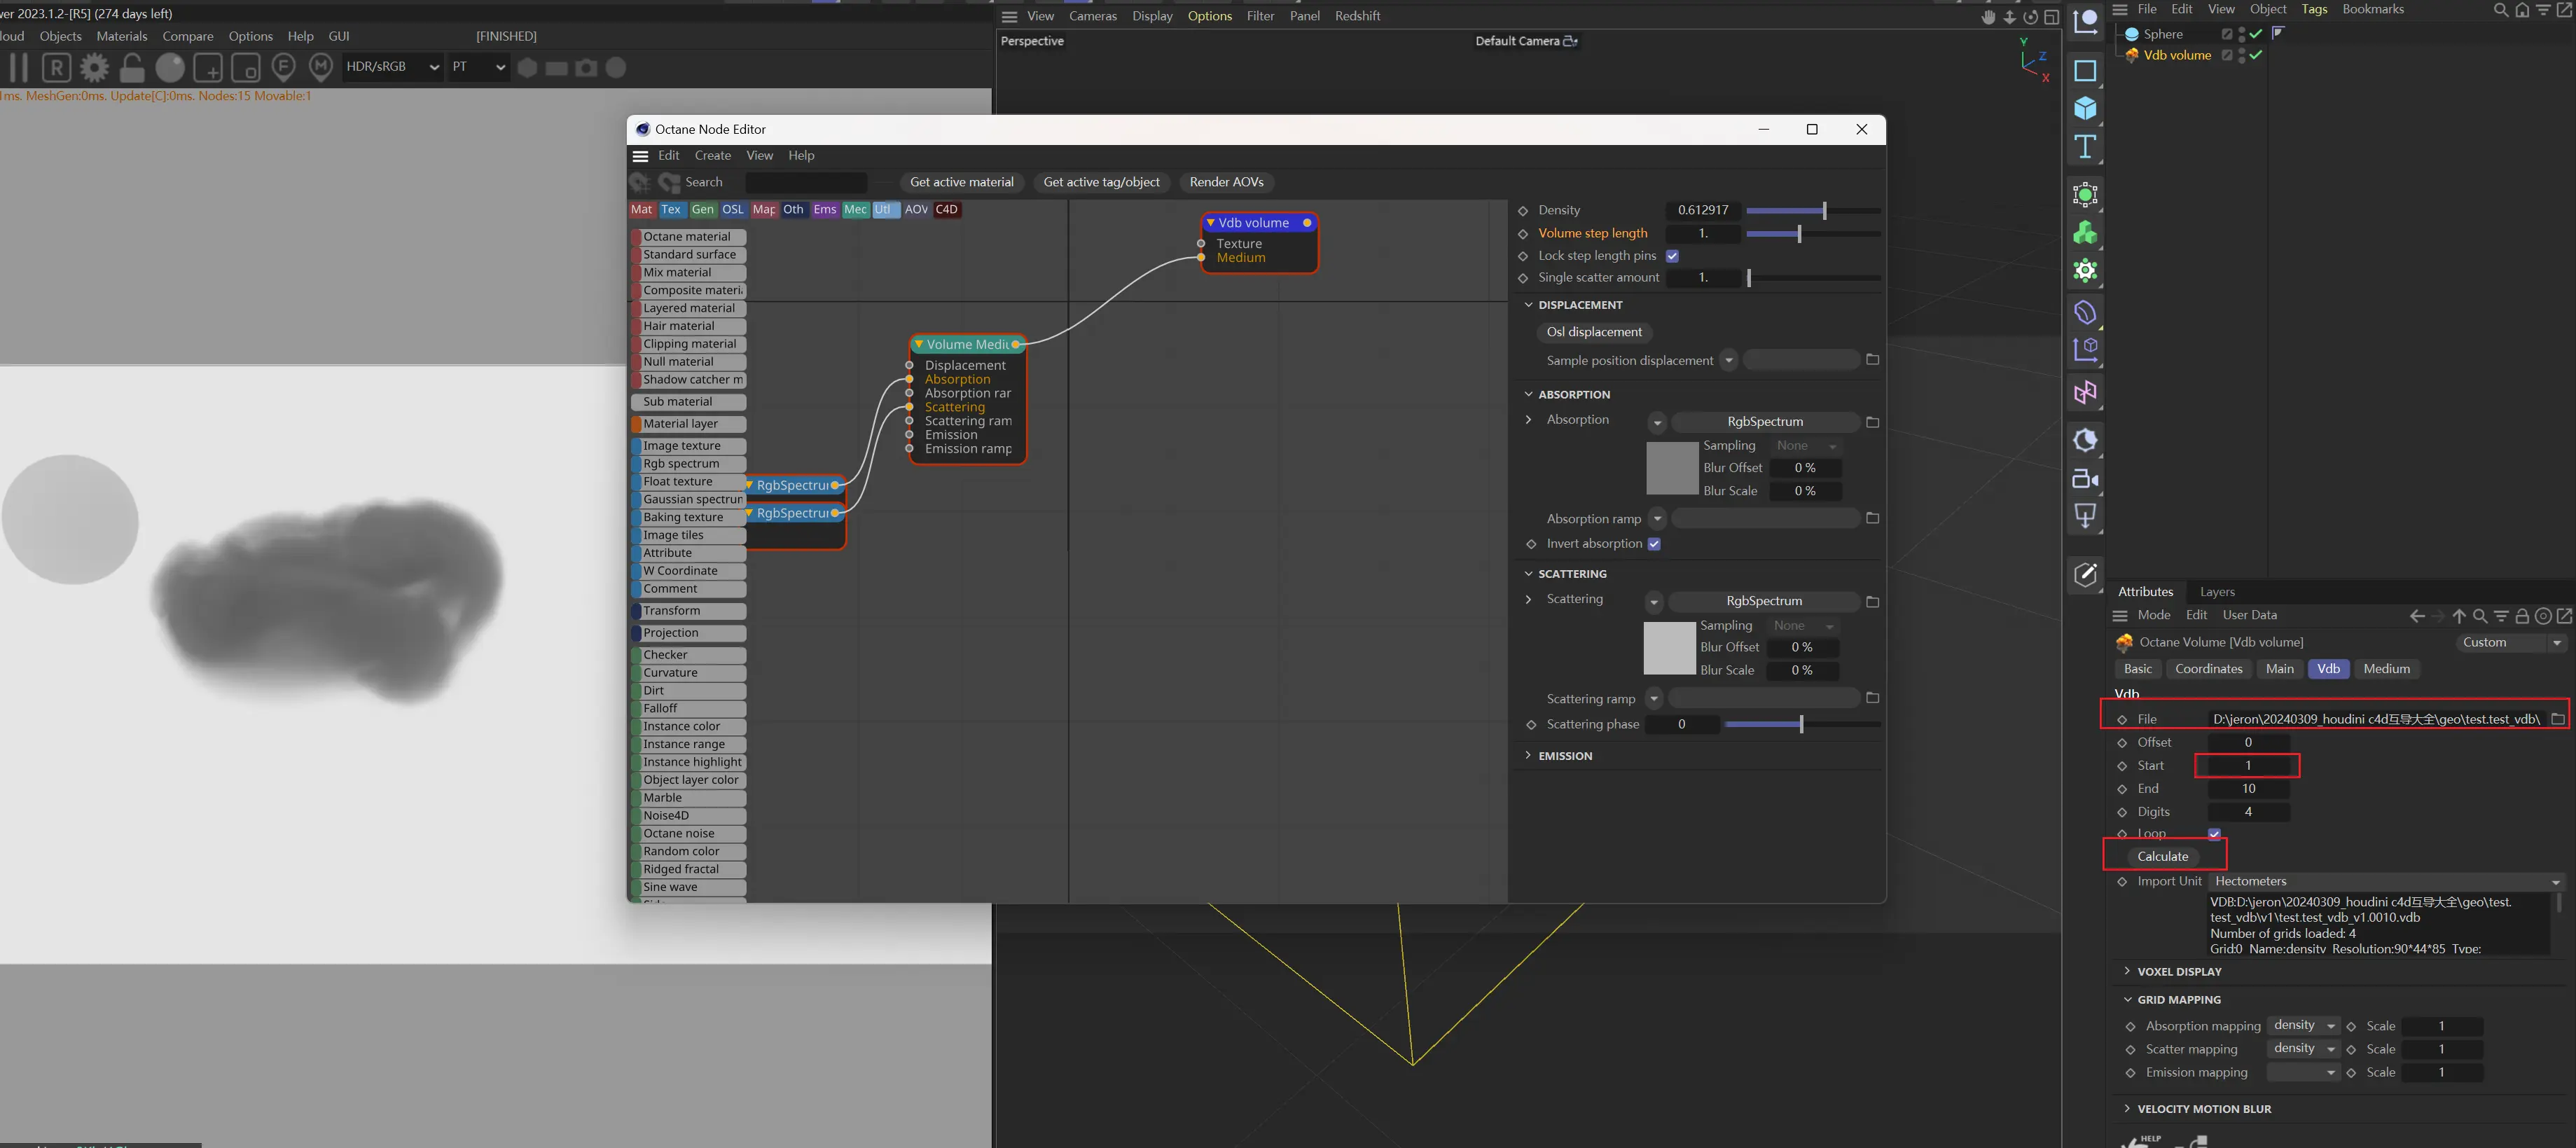Open HDR/sRGB color space dropdown
The height and width of the screenshot is (1148, 2576).
point(392,67)
